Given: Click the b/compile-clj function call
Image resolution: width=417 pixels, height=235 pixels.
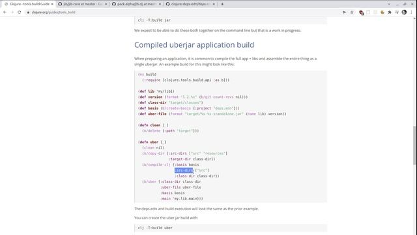Looking at the screenshot, I should [157, 164].
